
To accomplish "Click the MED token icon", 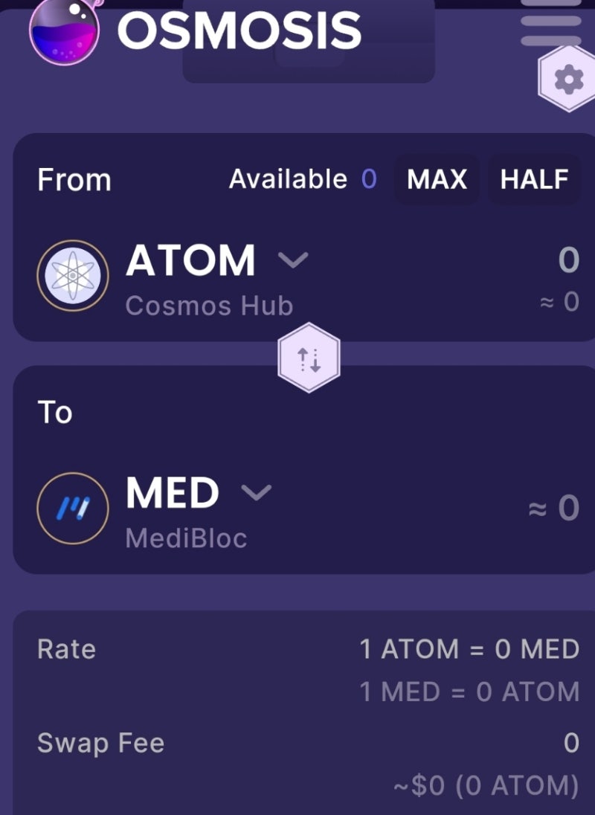I will tap(73, 508).
